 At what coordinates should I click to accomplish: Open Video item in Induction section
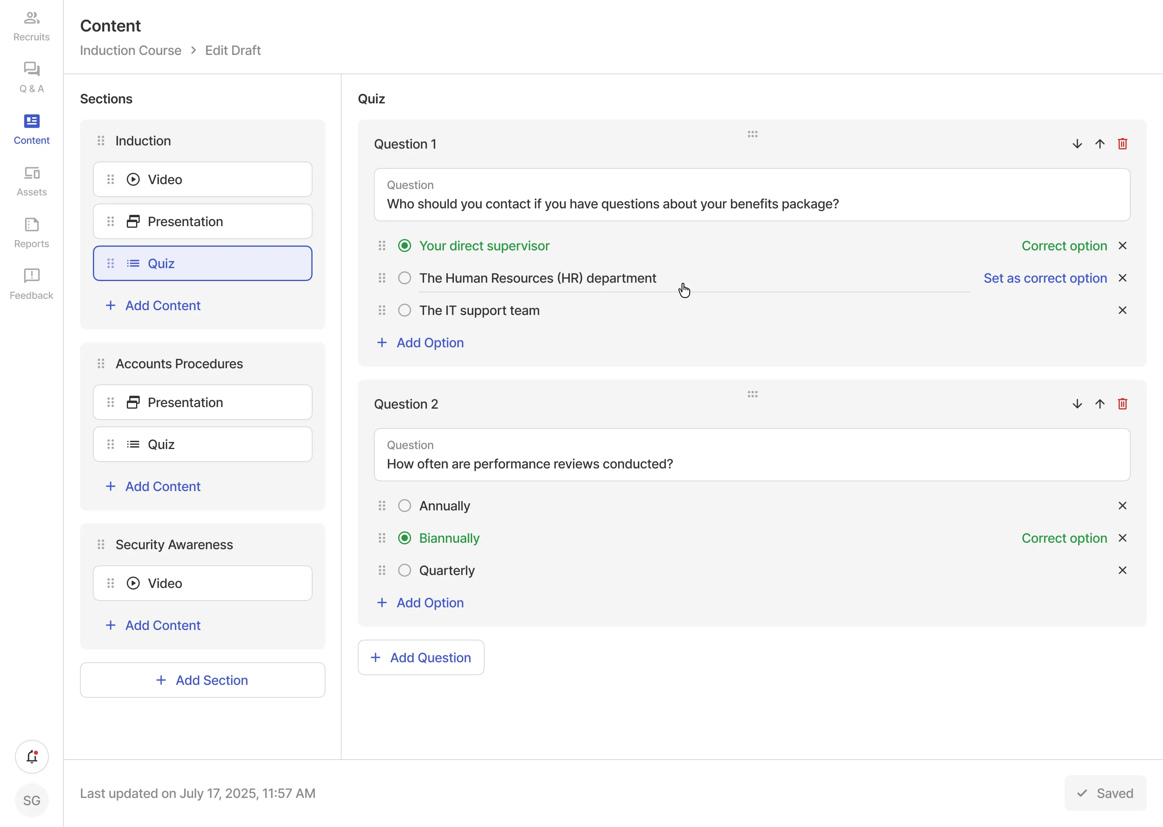pyautogui.click(x=202, y=179)
